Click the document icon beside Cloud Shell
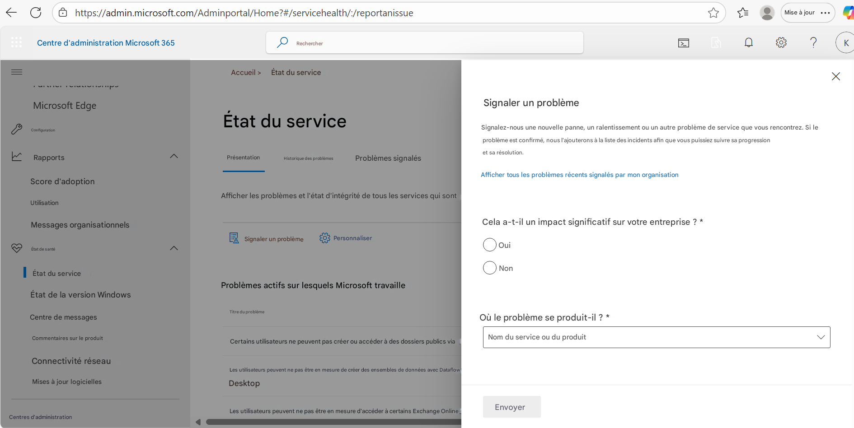The image size is (854, 428). pyautogui.click(x=716, y=43)
